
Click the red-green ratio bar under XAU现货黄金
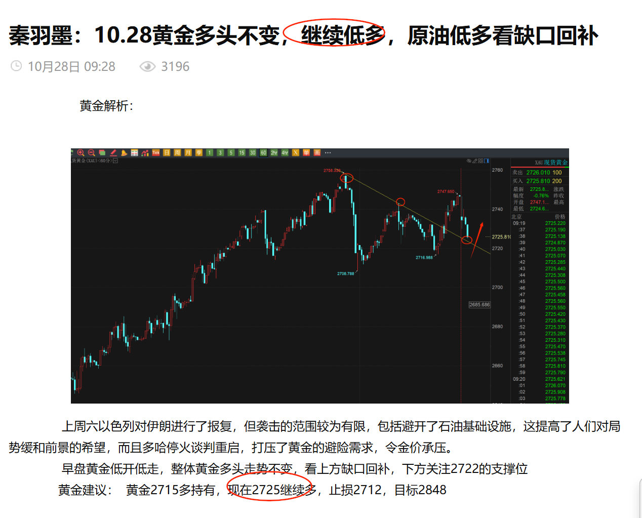[539, 167]
